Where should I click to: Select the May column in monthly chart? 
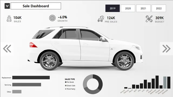click(x=141, y=86)
